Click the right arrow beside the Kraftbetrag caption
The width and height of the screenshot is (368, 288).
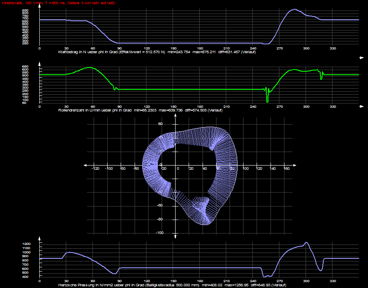point(361,57)
